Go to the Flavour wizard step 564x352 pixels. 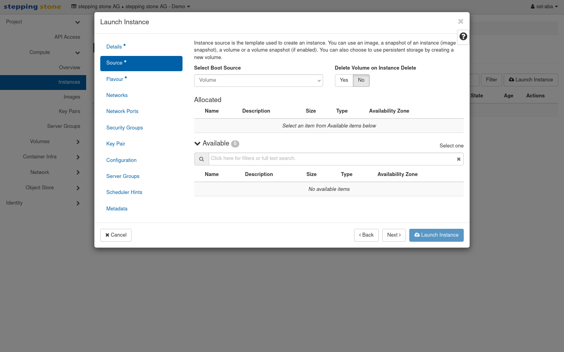pos(141,79)
